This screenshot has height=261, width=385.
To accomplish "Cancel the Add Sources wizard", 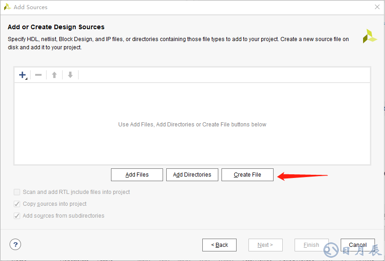I will 358,245.
